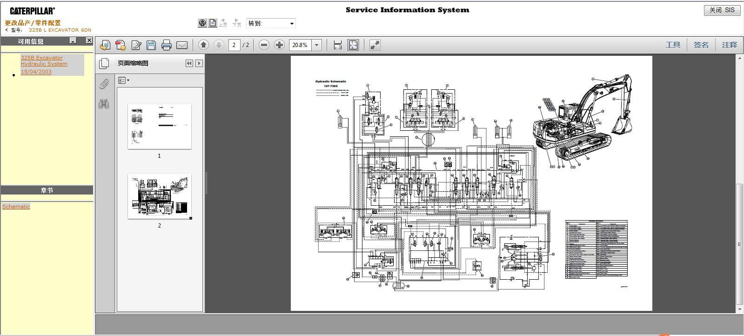Click the 325B L EXCAVATOR 6DN model link

[60, 30]
